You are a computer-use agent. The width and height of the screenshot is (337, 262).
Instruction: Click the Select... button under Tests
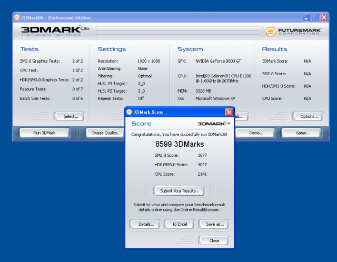[69, 116]
